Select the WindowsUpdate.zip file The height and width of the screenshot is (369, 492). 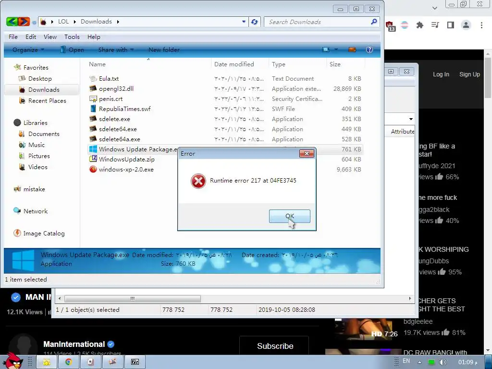(126, 160)
